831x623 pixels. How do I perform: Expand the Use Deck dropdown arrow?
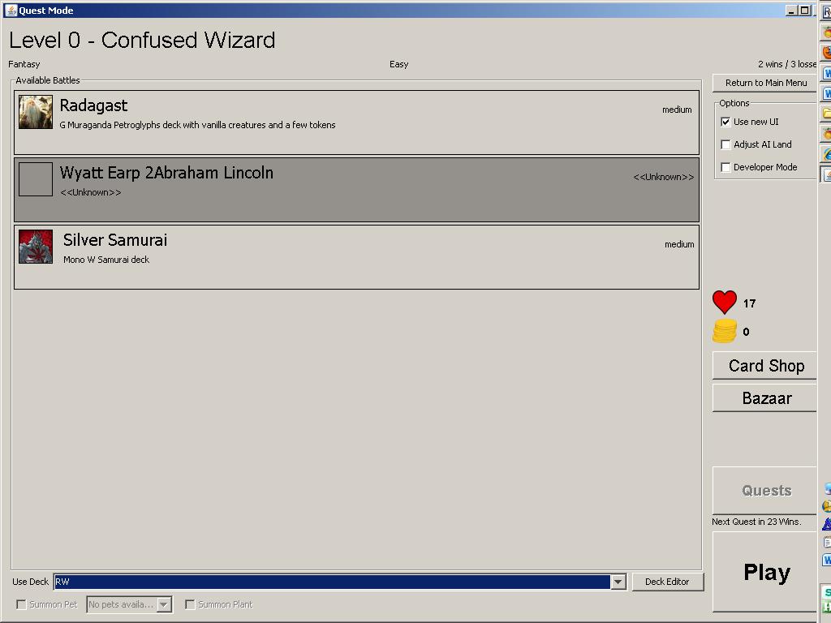[x=618, y=582]
